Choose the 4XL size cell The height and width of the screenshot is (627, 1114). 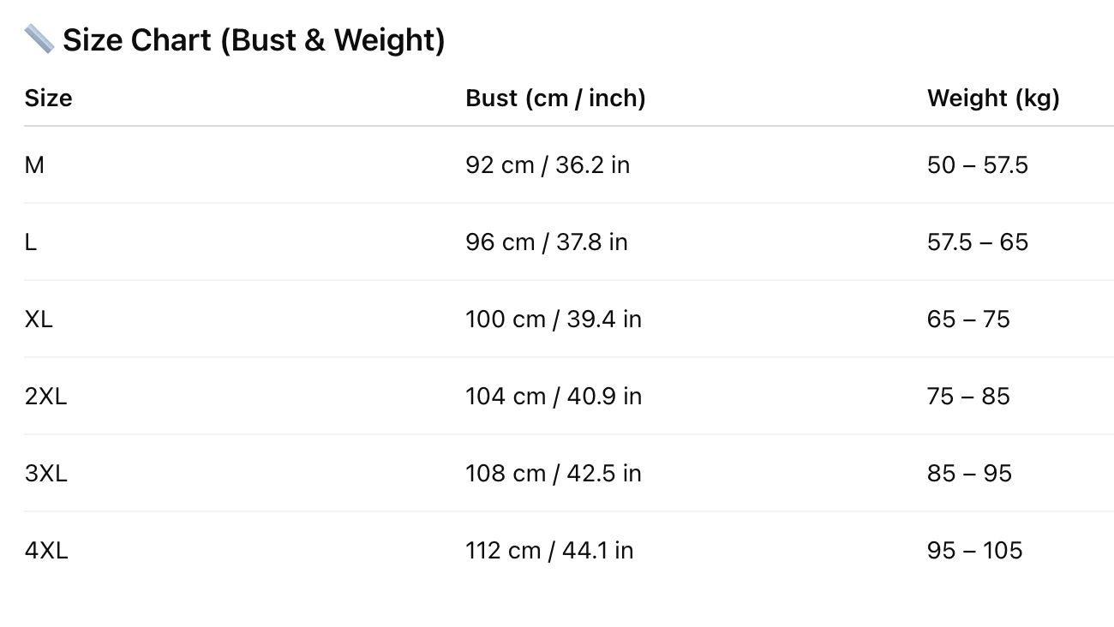[46, 550]
